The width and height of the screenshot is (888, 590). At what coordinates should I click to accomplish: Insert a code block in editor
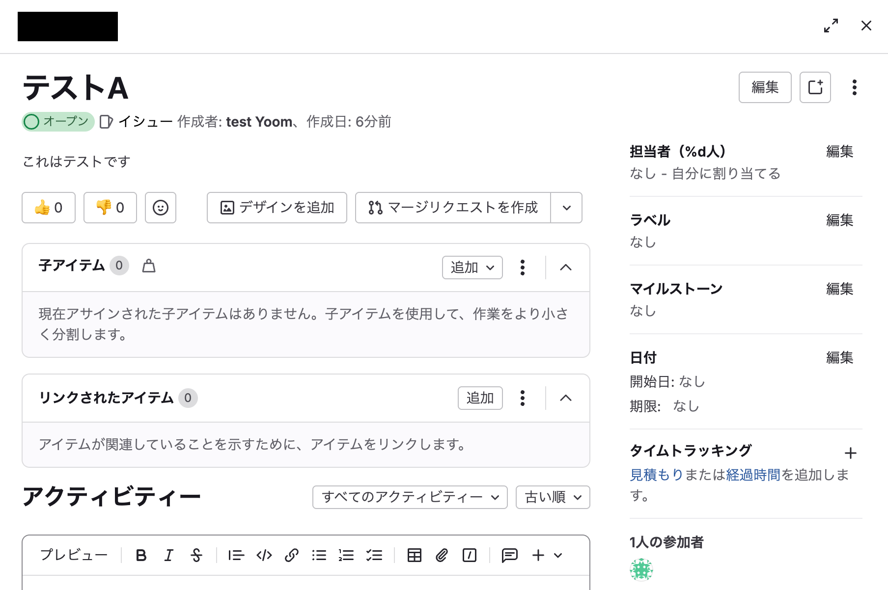[264, 555]
